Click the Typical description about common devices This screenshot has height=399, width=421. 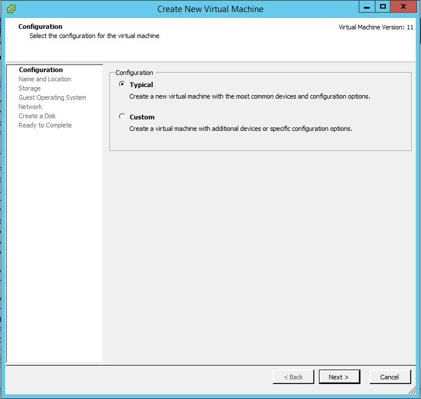coord(250,96)
